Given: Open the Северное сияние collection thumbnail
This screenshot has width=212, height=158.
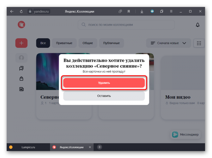Looking at the screenshot, I should 47,71.
